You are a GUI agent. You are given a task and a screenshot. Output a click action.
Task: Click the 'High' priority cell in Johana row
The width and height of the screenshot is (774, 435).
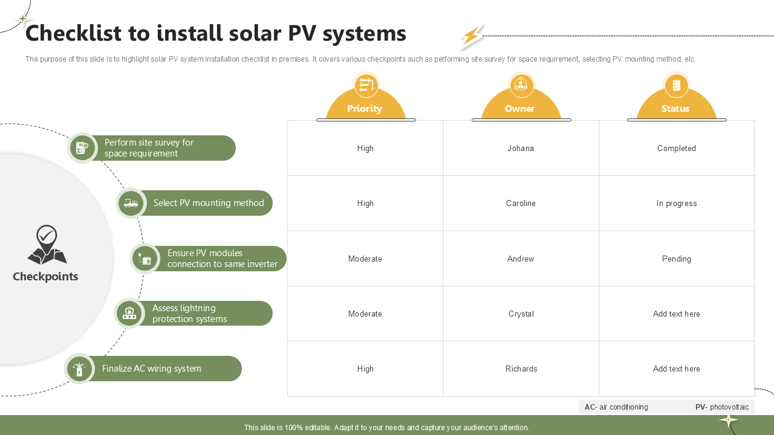[x=365, y=148]
